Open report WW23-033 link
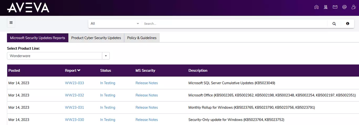Screen dimensions: 359x125 (75, 83)
